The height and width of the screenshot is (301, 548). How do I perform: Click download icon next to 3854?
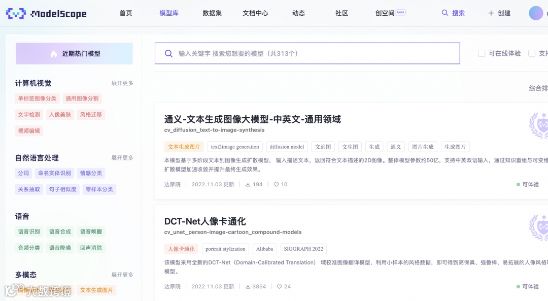click(x=248, y=286)
